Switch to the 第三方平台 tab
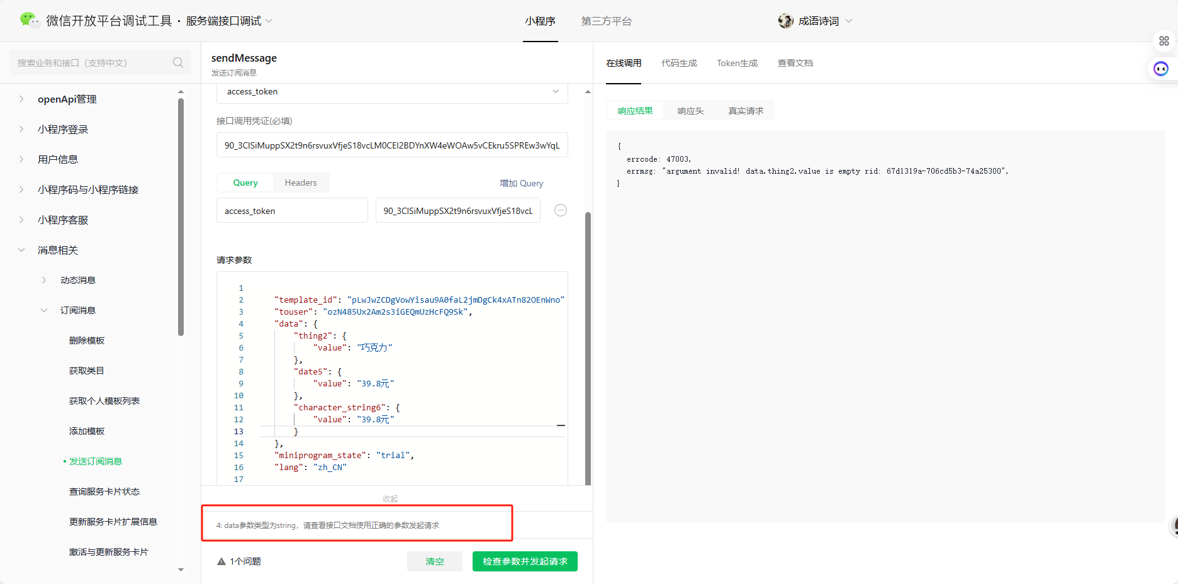 pos(607,21)
